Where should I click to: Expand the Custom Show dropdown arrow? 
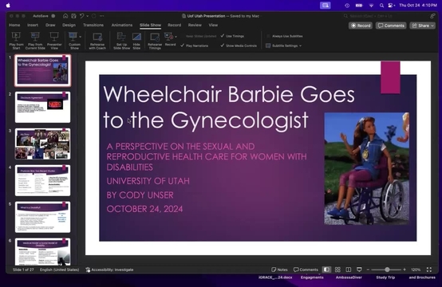point(81,37)
